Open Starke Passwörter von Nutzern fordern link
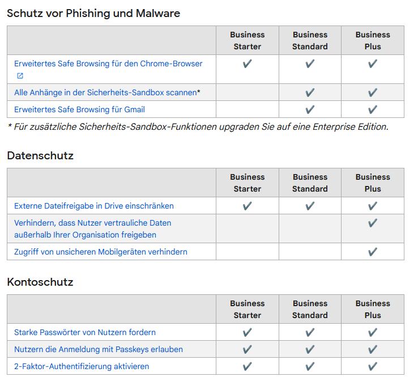Viewport: 418px width, 381px height. coord(85,333)
